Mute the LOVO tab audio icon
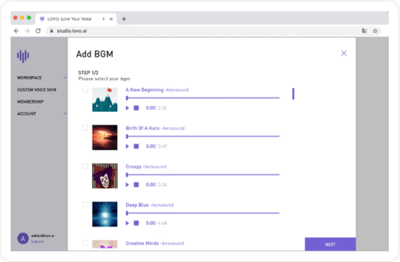400x262 pixels. pyautogui.click(x=104, y=19)
